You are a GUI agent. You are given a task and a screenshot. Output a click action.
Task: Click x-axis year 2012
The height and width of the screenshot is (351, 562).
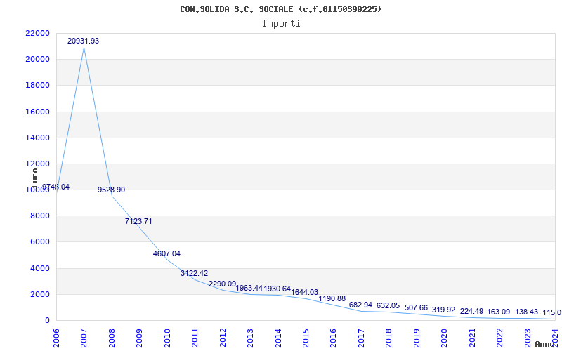[x=223, y=338]
